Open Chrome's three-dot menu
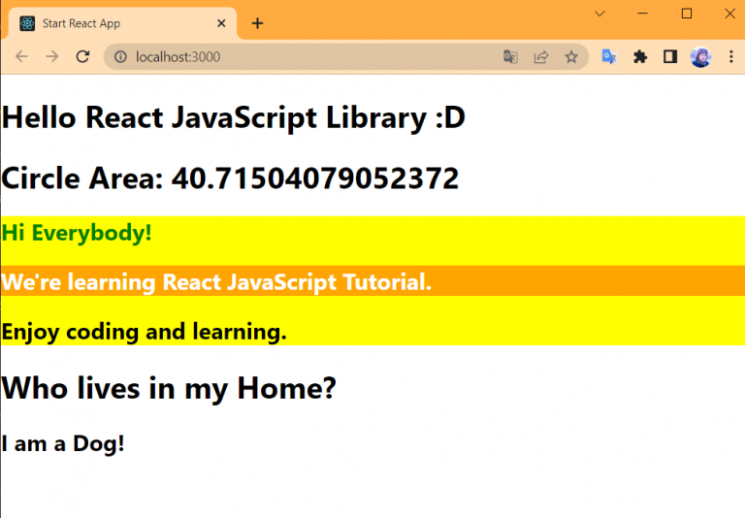The height and width of the screenshot is (518, 745). [x=731, y=57]
